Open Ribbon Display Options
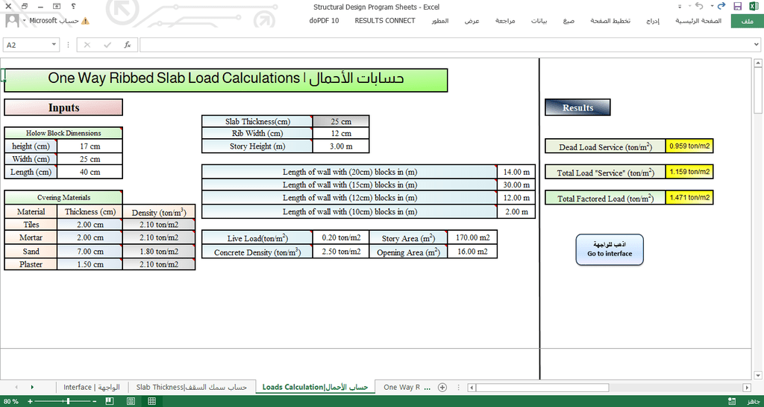The height and width of the screenshot is (407, 764). coord(57,6)
